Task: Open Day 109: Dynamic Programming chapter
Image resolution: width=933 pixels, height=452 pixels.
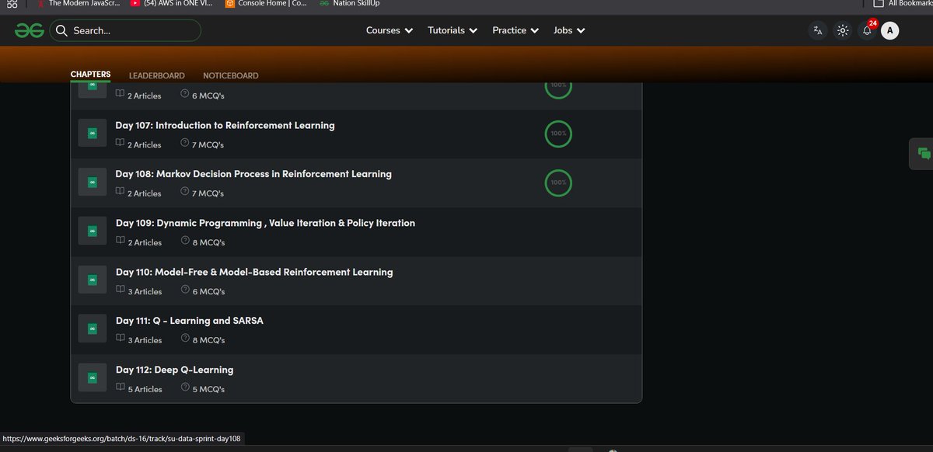Action: 265,223
